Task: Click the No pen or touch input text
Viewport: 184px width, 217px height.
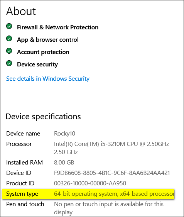Action: [x=109, y=209]
